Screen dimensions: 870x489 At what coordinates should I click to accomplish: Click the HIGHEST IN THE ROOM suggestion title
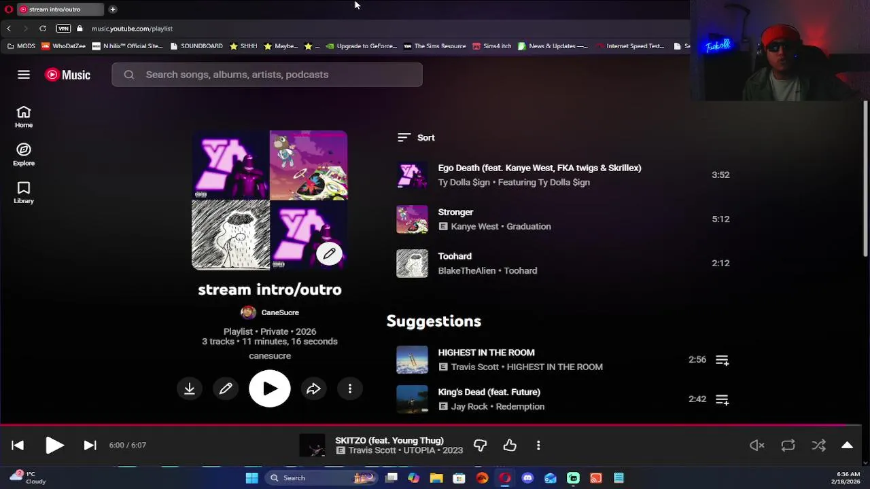pos(487,352)
